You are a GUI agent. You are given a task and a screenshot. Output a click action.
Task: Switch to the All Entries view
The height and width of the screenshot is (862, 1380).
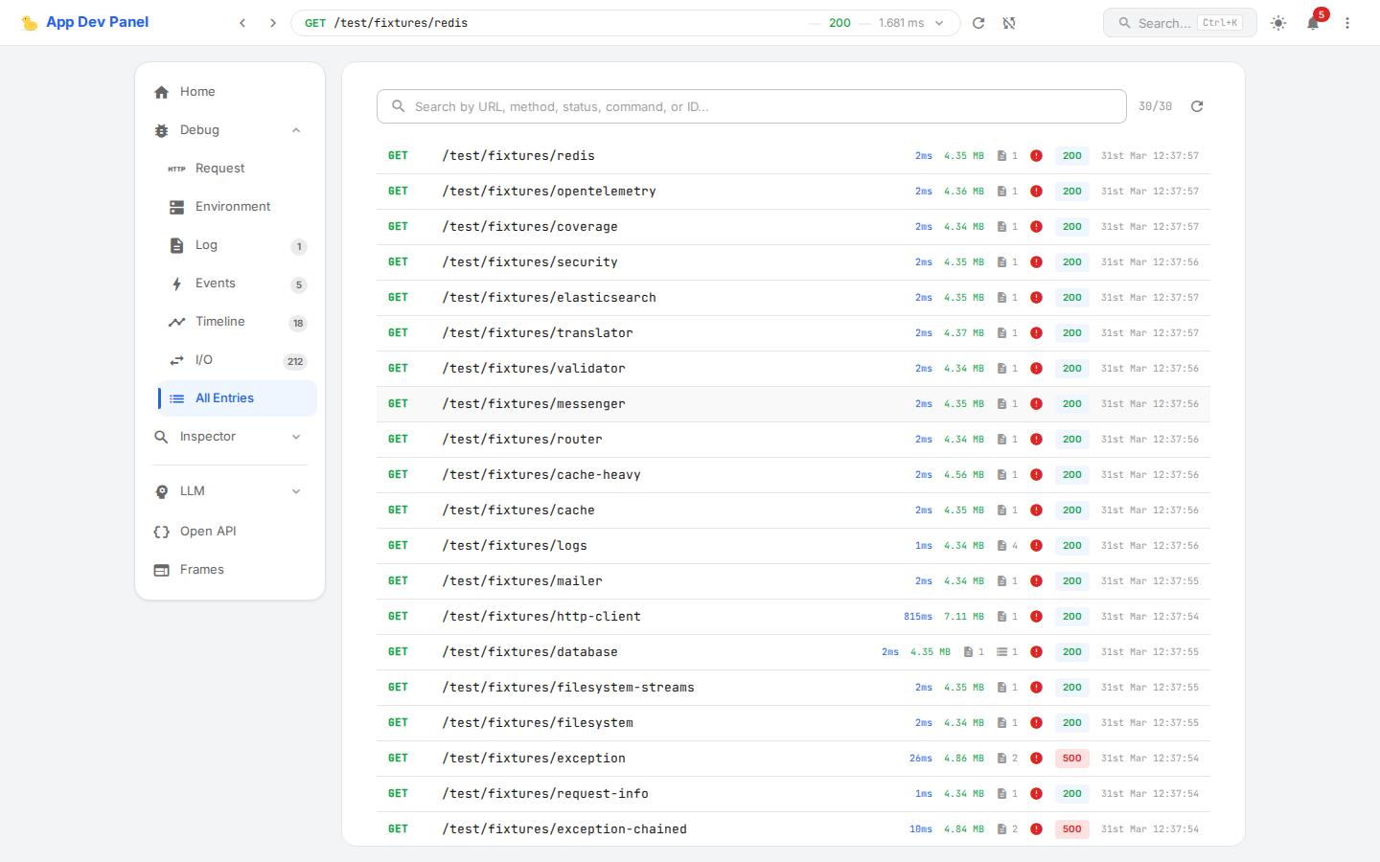(x=224, y=397)
